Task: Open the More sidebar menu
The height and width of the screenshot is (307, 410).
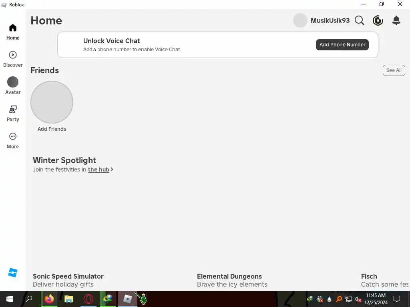Action: [13, 141]
